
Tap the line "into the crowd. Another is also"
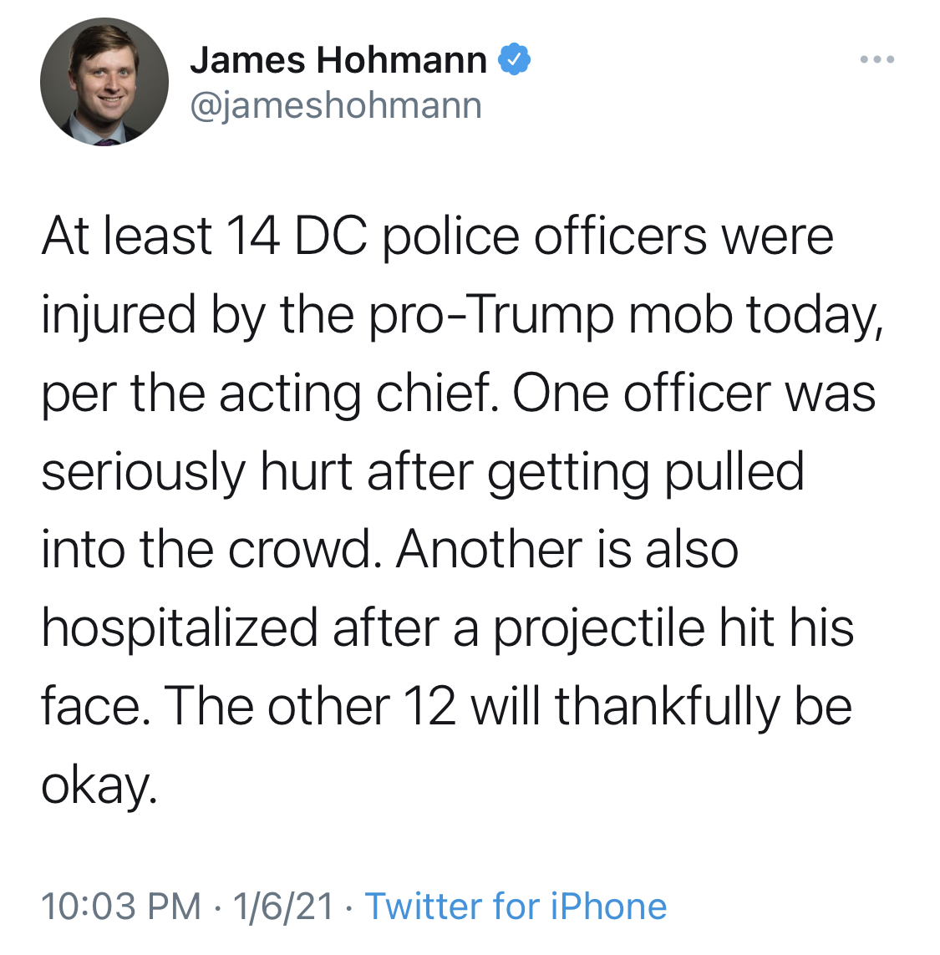(x=389, y=550)
